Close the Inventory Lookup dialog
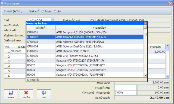The image size is (174, 104). (x=145, y=23)
